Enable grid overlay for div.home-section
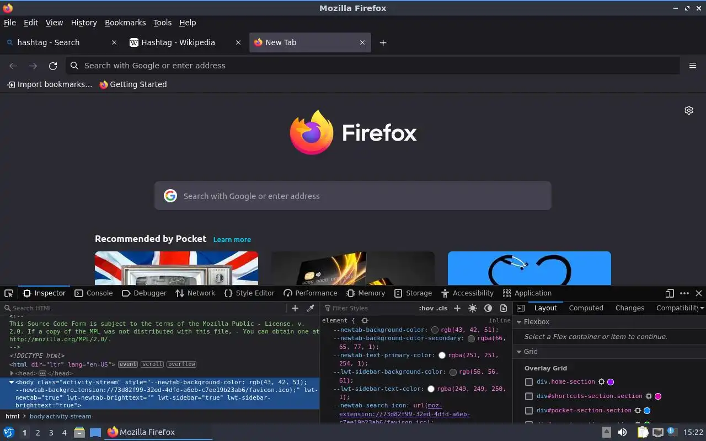Image resolution: width=706 pixels, height=441 pixels. [x=529, y=381]
